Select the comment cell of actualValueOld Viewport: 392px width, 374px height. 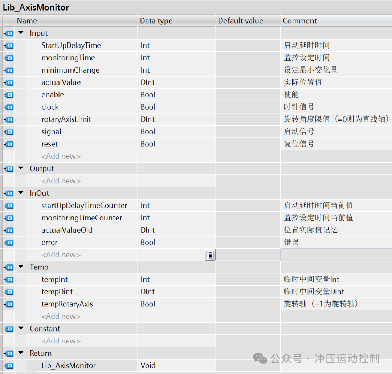click(x=336, y=230)
